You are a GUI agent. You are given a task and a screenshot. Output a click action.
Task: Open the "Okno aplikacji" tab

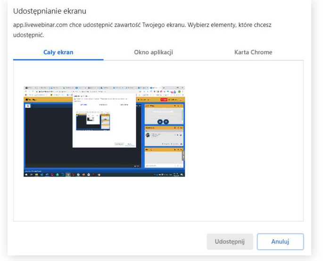point(153,52)
